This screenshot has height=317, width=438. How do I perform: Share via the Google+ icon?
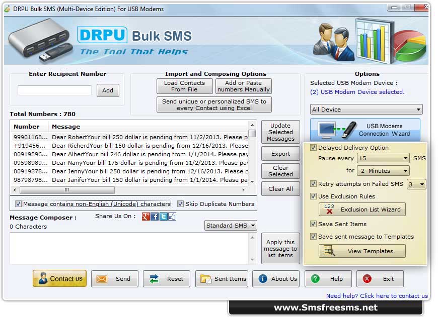tap(145, 217)
